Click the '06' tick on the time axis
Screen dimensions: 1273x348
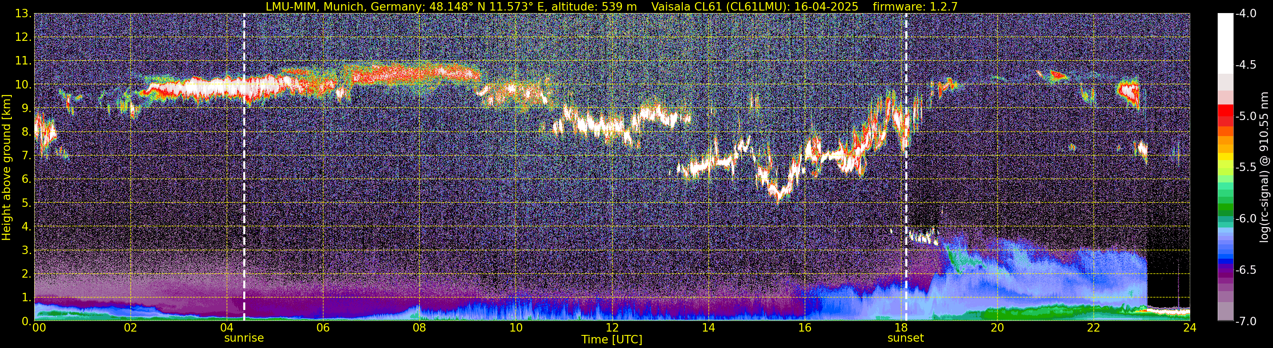pyautogui.click(x=323, y=328)
